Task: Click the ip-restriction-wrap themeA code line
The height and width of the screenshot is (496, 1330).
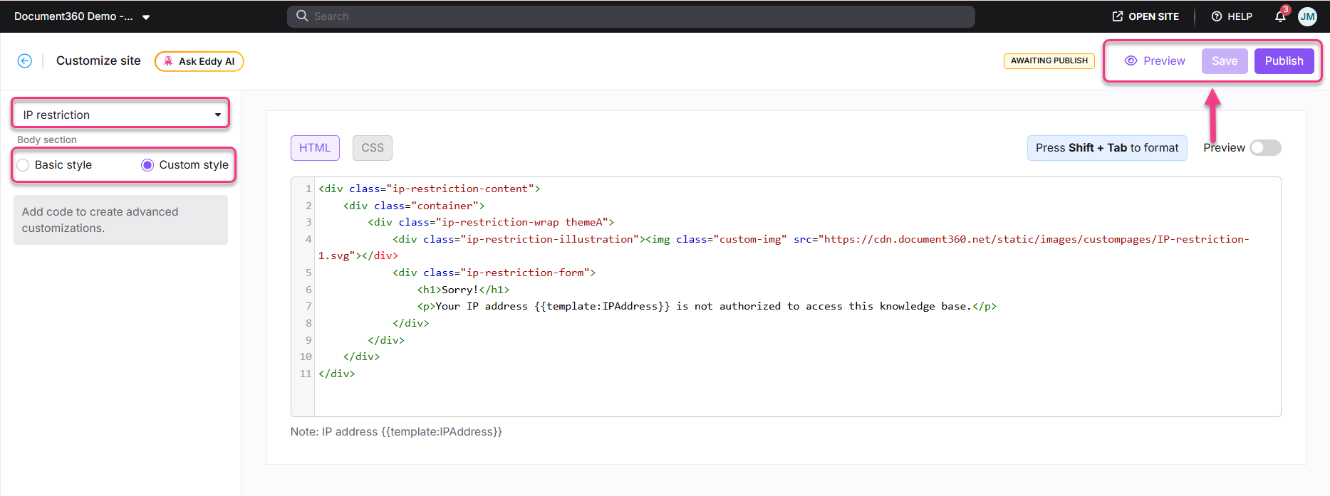Action: pos(491,222)
